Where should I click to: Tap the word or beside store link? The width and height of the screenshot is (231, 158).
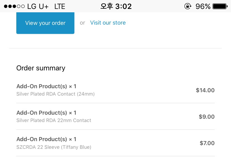82,23
